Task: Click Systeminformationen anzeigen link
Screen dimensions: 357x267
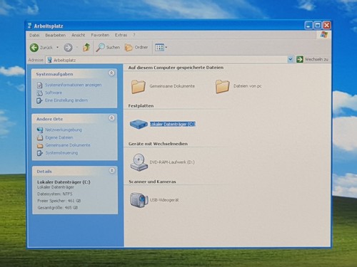Action: point(74,85)
